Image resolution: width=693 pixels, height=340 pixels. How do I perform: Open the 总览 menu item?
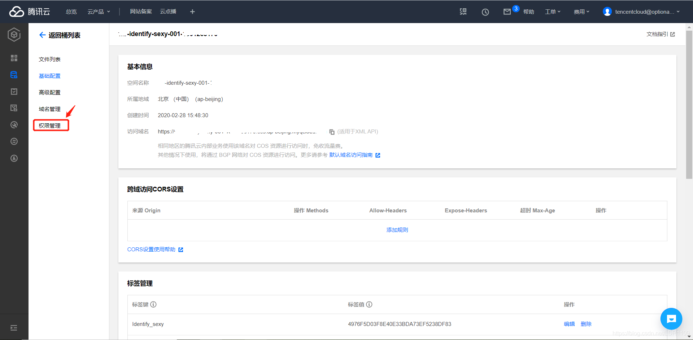coord(71,11)
